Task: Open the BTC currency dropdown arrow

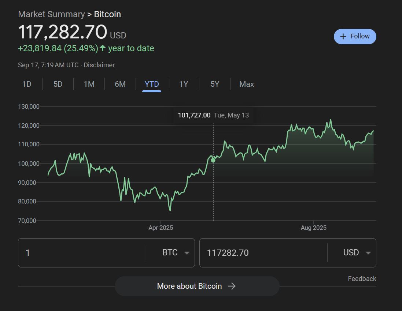Action: click(187, 253)
